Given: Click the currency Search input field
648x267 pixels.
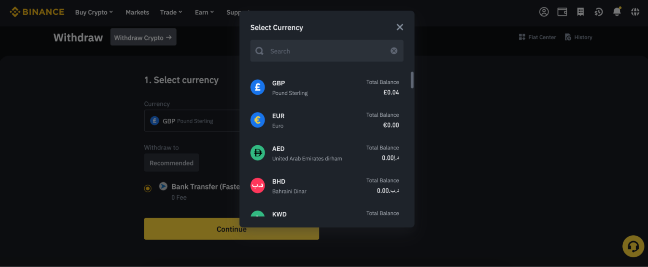Looking at the screenshot, I should tap(327, 51).
